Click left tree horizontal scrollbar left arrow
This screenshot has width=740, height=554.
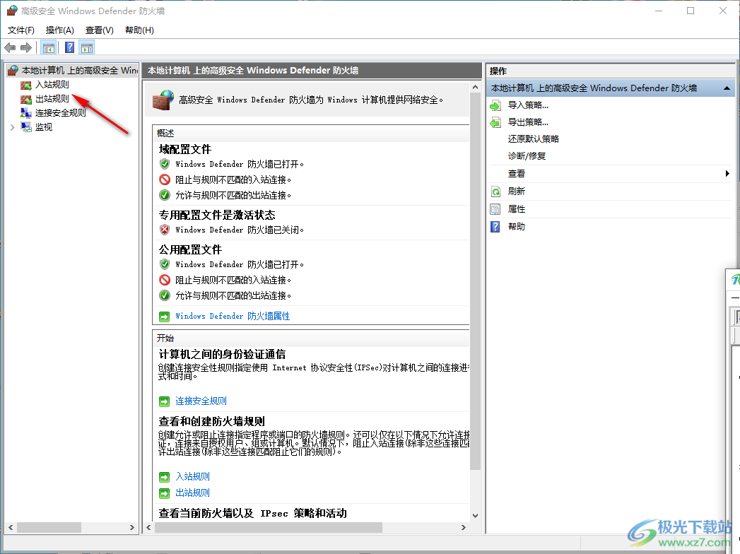tap(11, 527)
